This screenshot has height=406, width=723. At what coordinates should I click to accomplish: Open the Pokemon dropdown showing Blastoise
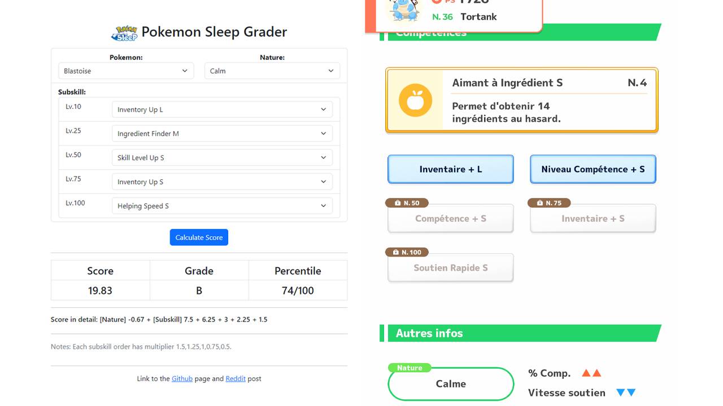[x=126, y=70]
